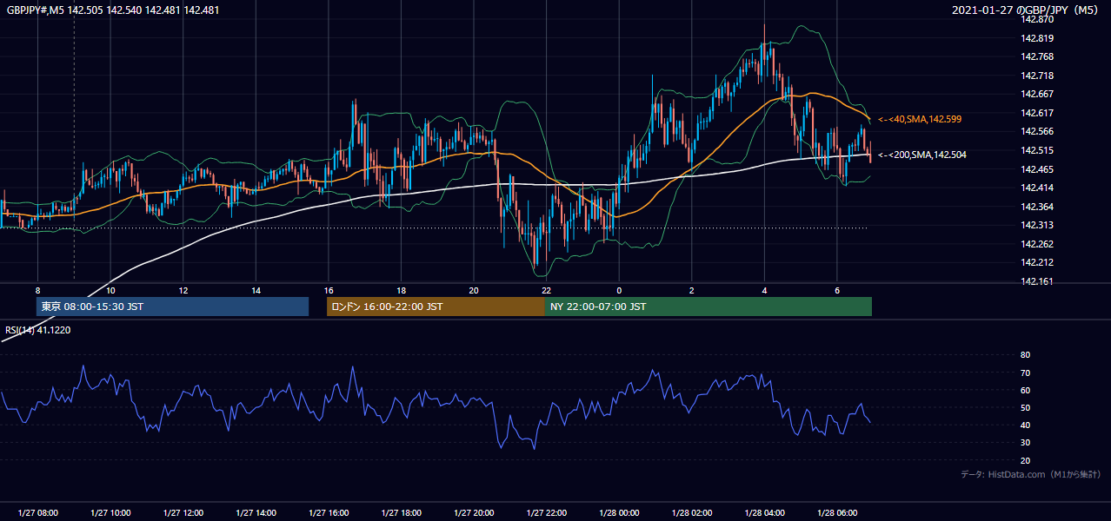Screen dimensions: 1111x521
Task: Select the Tokyo 08:00-15:30 JST session bar
Action: point(172,307)
